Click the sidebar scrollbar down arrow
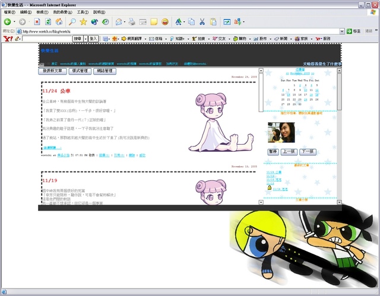Image resolution: width=380 pixels, height=296 pixels. (x=339, y=202)
